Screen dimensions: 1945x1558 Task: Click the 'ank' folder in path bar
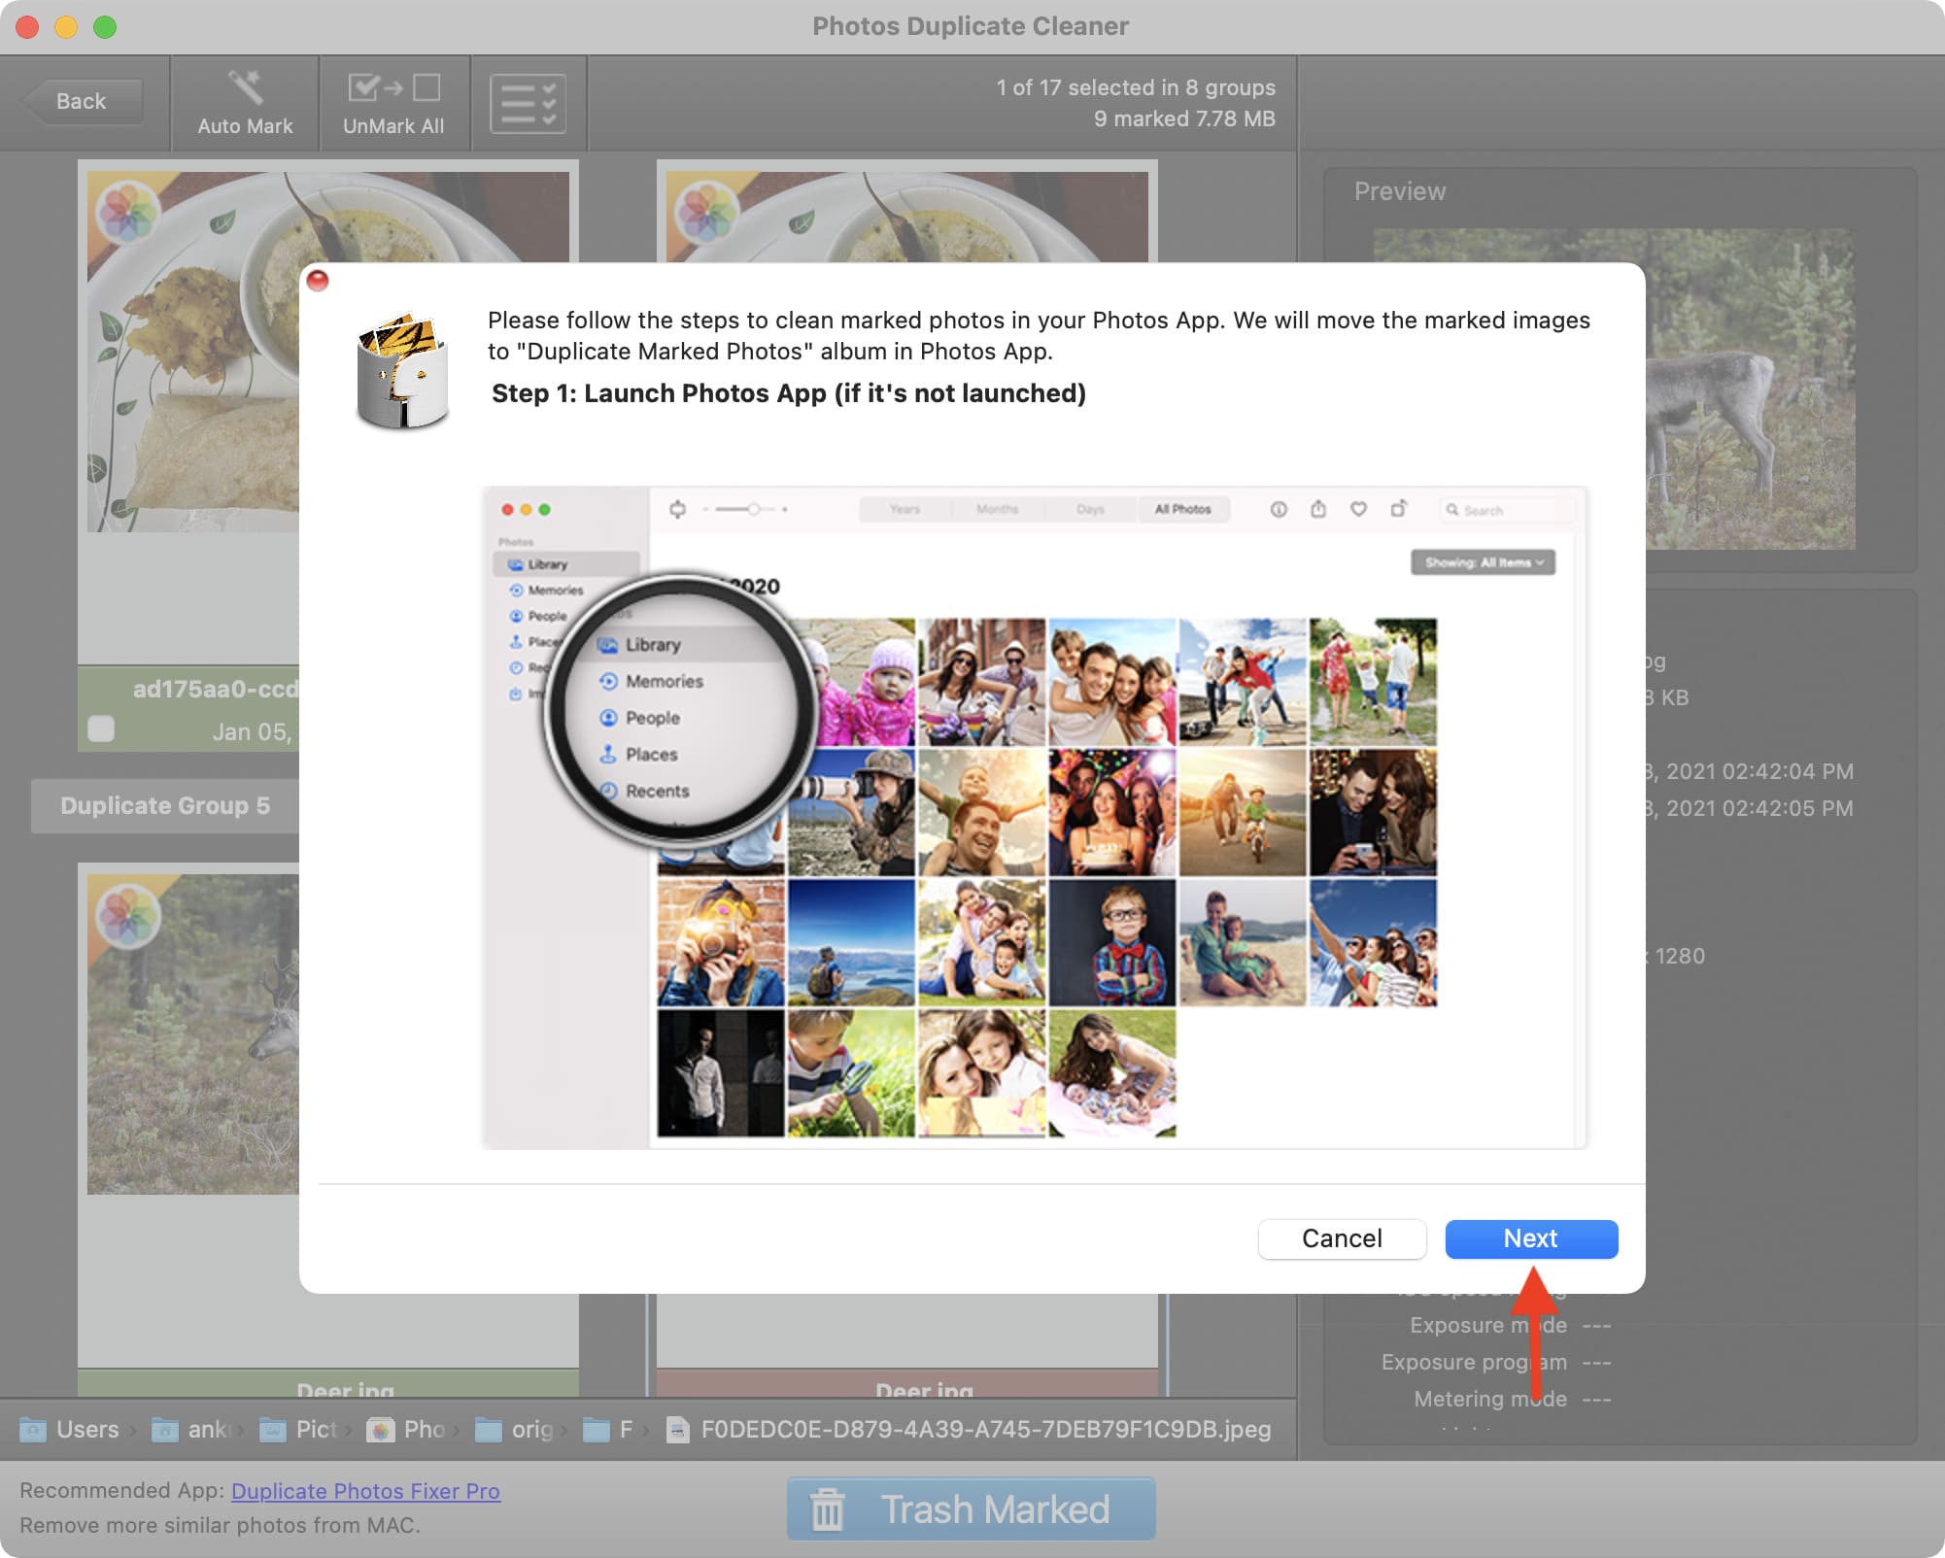point(191,1429)
